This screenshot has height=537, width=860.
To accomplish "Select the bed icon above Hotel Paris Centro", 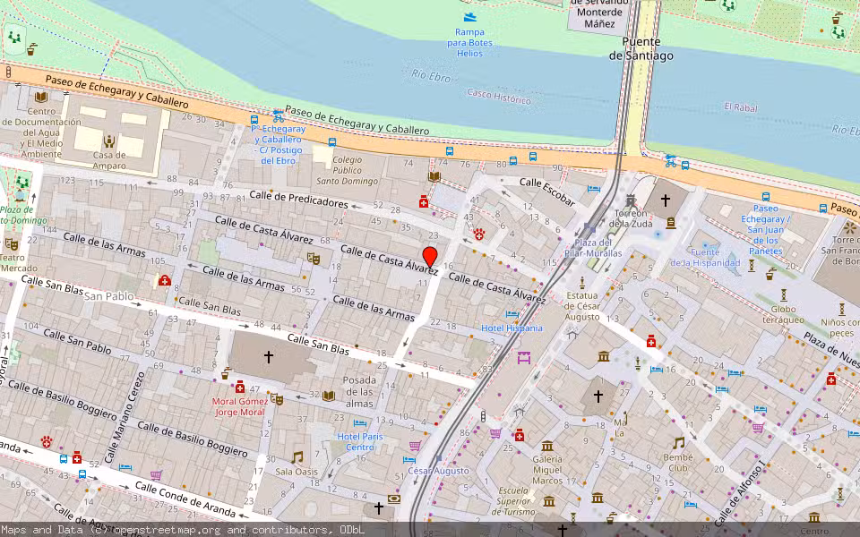I will click(360, 423).
